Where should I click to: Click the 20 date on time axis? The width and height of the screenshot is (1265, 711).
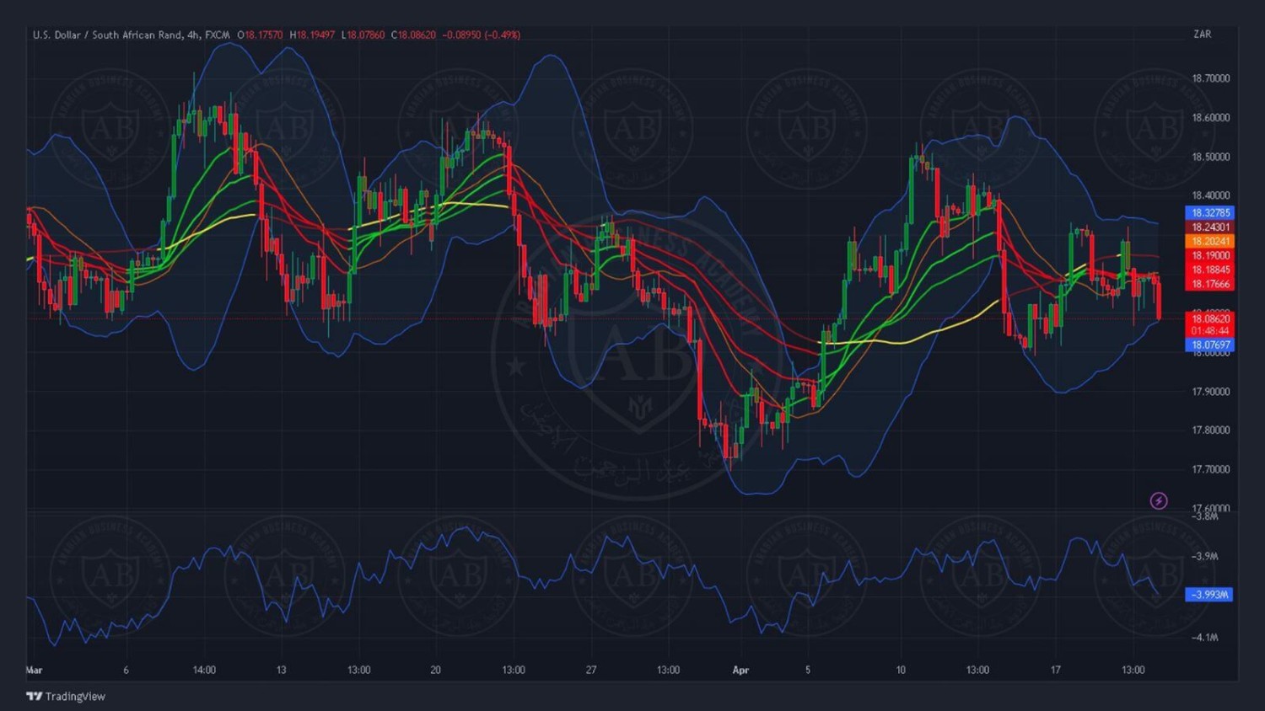point(435,671)
